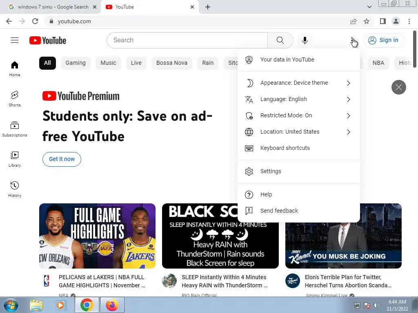Bookmark this page with the star
Screen dimensions: 418x313
pyautogui.click(x=367, y=21)
